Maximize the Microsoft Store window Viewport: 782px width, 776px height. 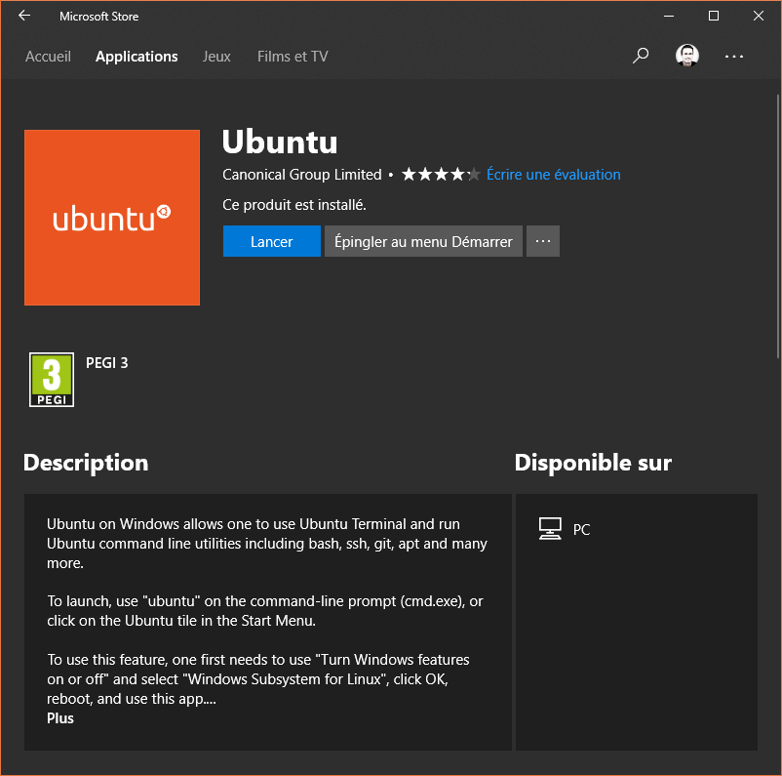coord(714,17)
